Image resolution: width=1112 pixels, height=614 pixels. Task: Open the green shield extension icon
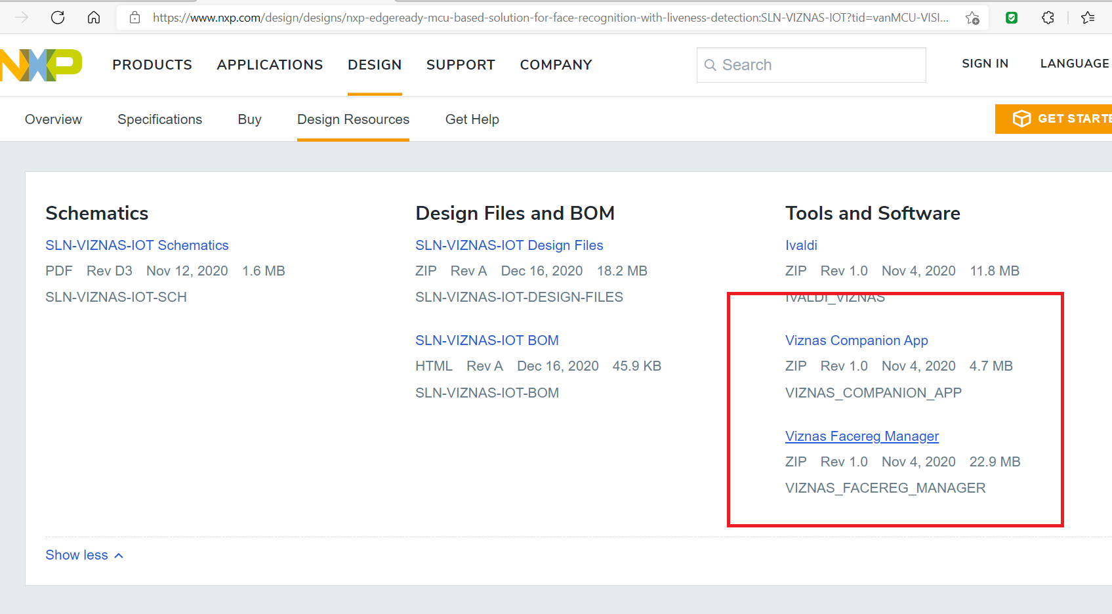1012,18
